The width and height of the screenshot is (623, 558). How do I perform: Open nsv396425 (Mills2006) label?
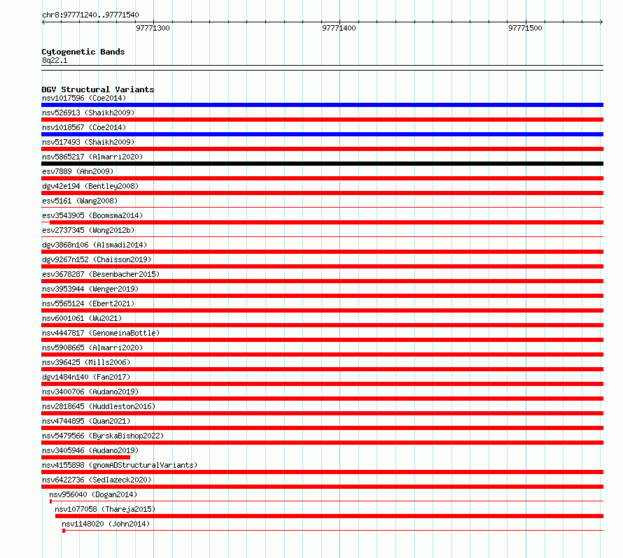[x=86, y=362]
